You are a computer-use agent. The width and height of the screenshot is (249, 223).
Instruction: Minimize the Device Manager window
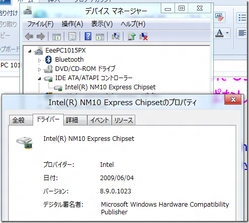coord(168,9)
